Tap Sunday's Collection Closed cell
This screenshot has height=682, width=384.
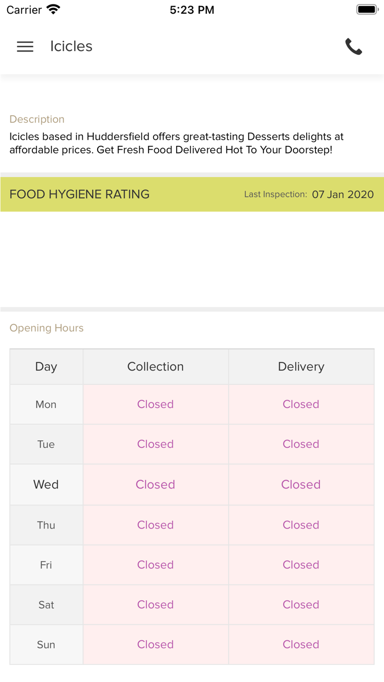155,645
